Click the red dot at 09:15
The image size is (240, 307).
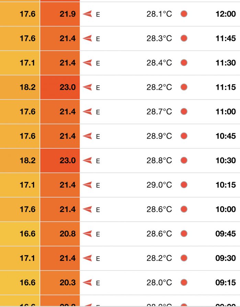point(184,283)
